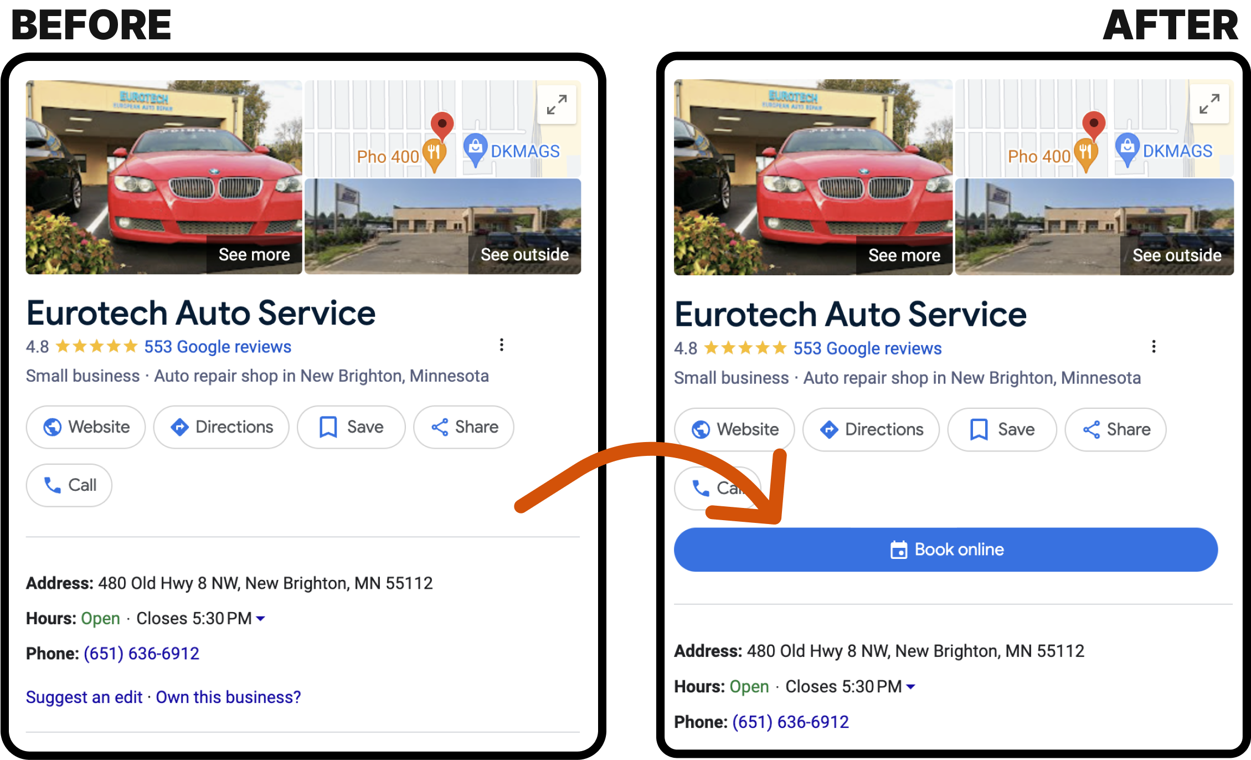Click red location pin on AFTER map
The height and width of the screenshot is (760, 1251).
[x=1094, y=126]
